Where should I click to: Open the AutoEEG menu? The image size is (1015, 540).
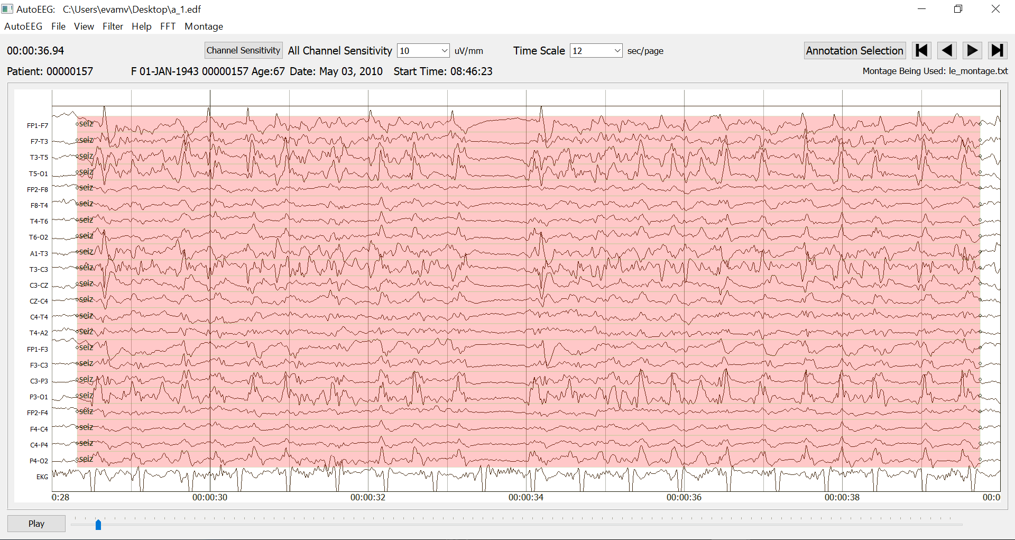click(x=23, y=26)
